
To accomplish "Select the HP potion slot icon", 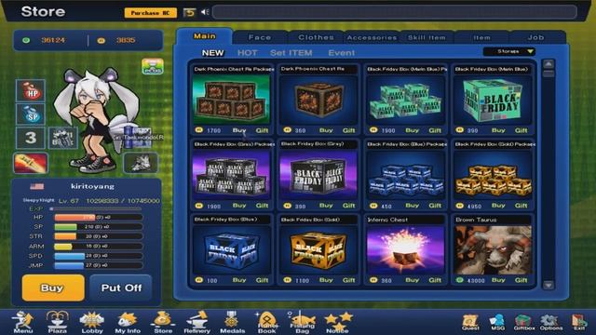I will coord(31,91).
